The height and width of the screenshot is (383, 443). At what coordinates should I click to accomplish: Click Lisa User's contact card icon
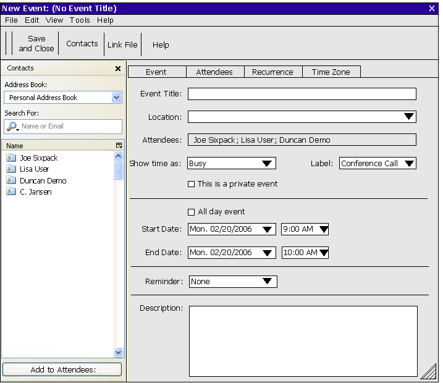point(11,169)
